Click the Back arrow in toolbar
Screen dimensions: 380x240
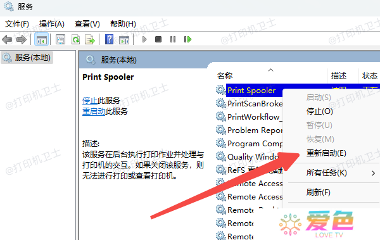[7, 39]
